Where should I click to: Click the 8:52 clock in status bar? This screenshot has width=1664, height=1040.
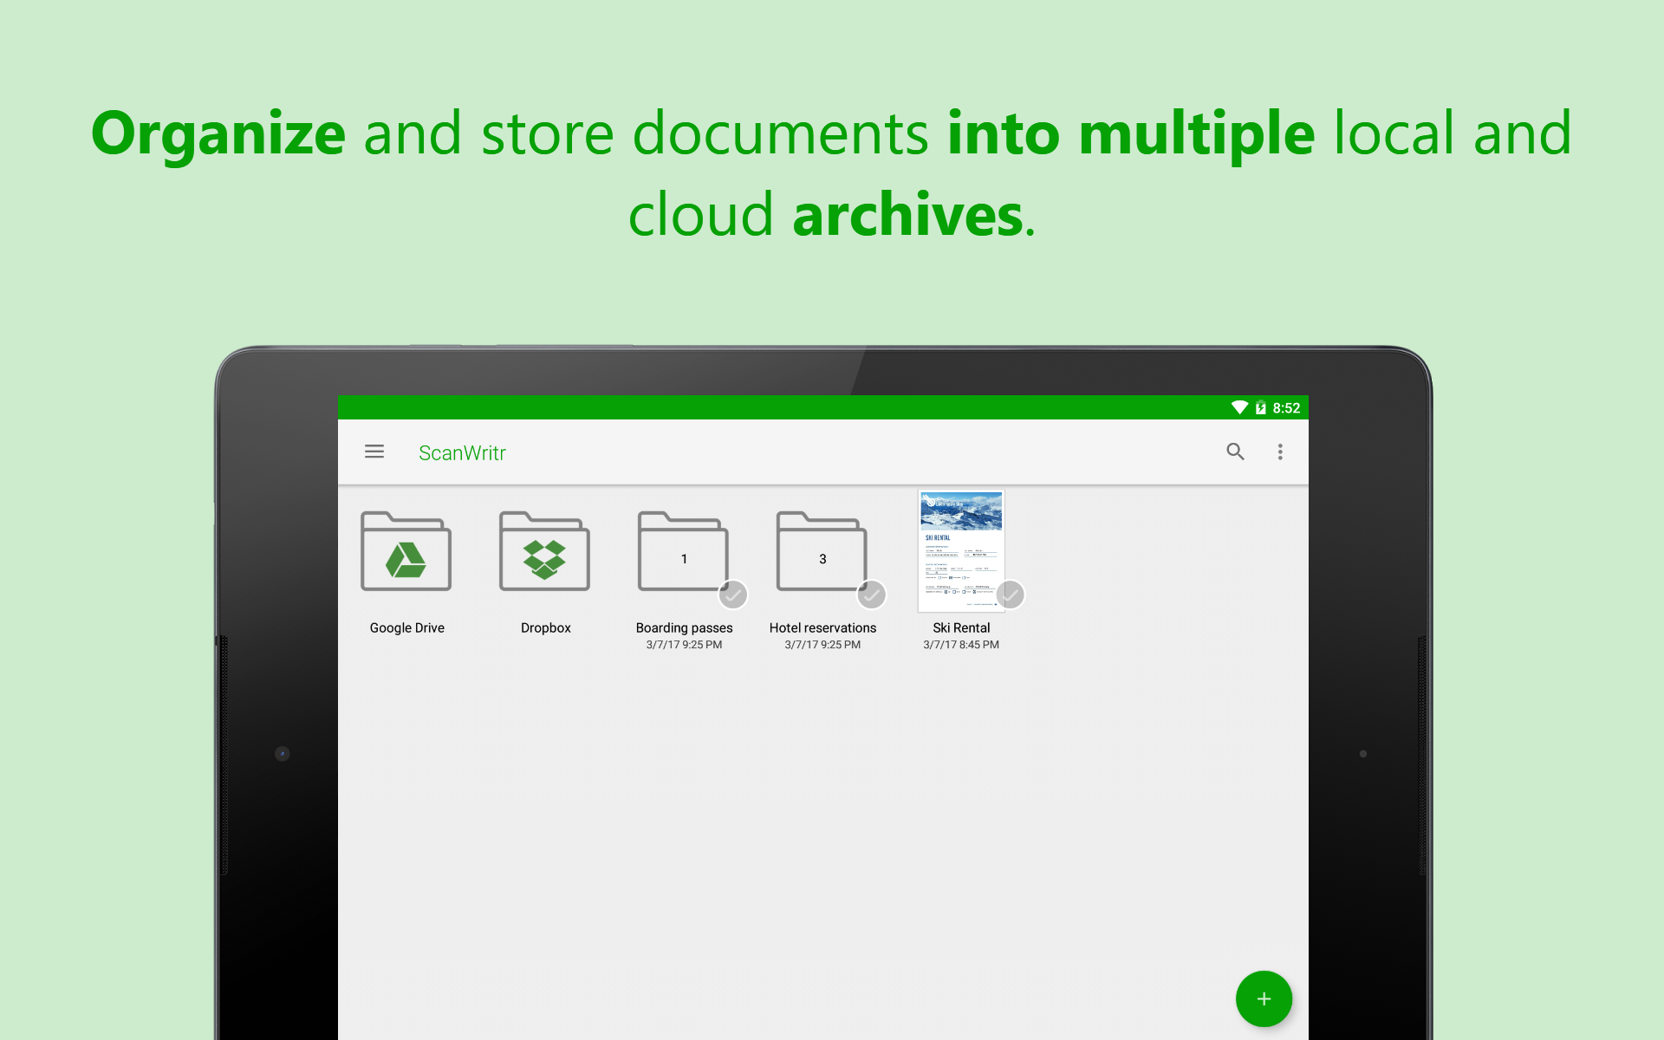tap(1286, 408)
